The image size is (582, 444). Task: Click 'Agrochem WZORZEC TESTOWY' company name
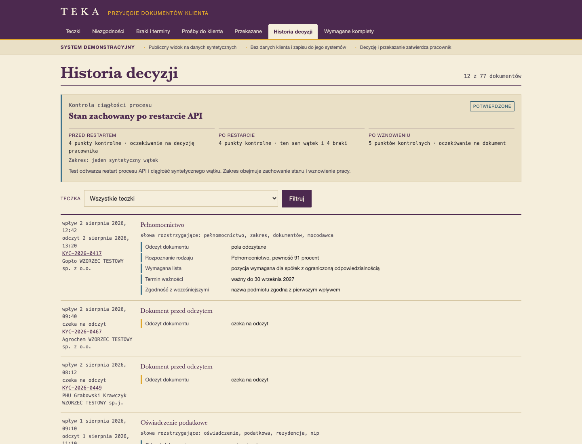(x=97, y=339)
